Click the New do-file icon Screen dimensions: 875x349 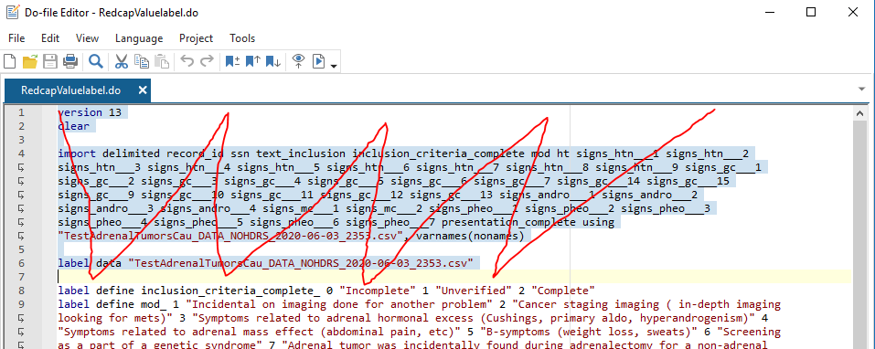point(9,61)
